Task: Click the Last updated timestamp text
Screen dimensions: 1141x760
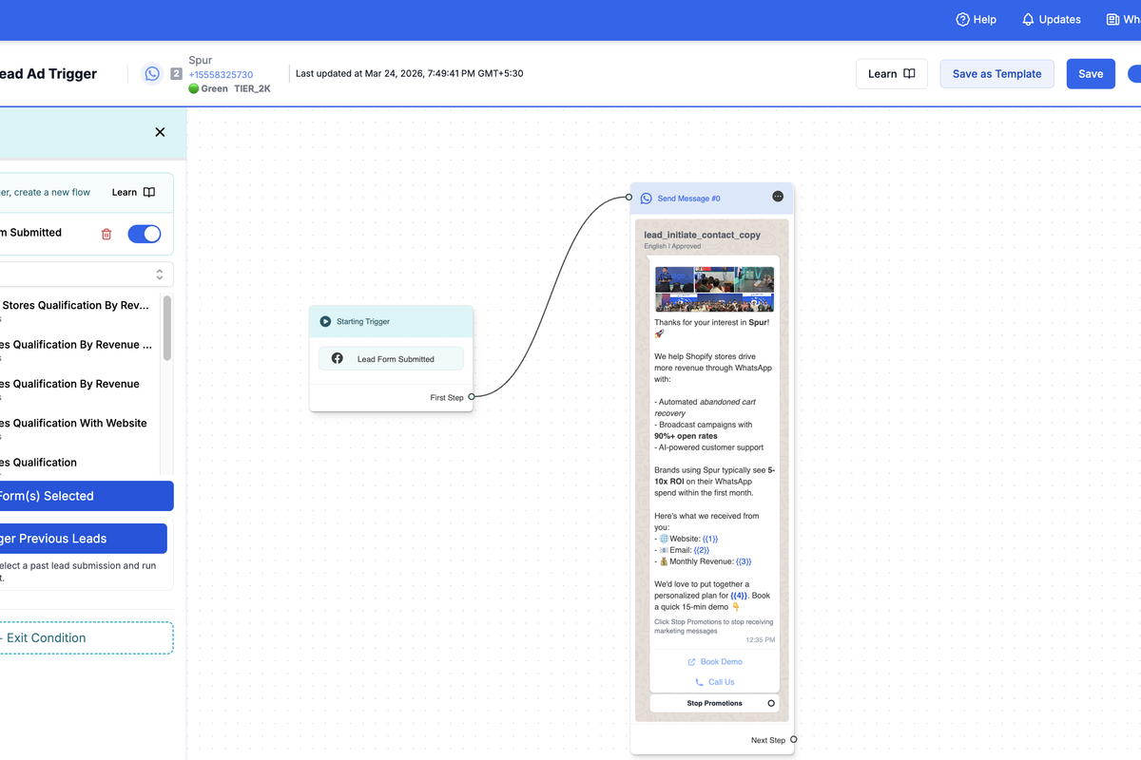Action: coord(409,73)
